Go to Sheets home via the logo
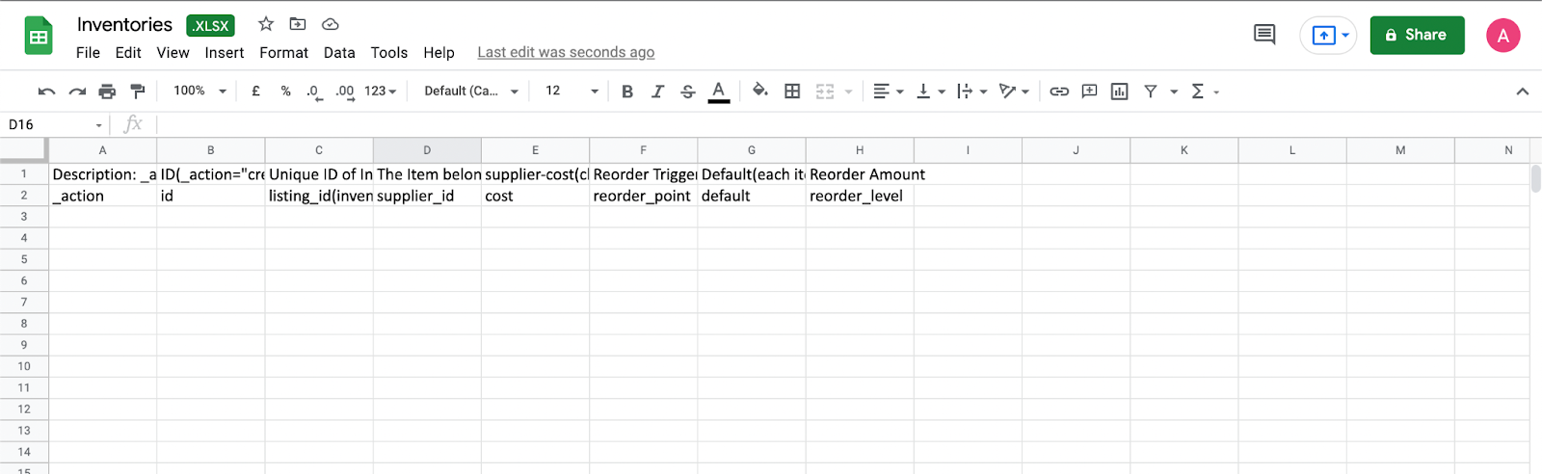The image size is (1542, 474). click(x=39, y=37)
